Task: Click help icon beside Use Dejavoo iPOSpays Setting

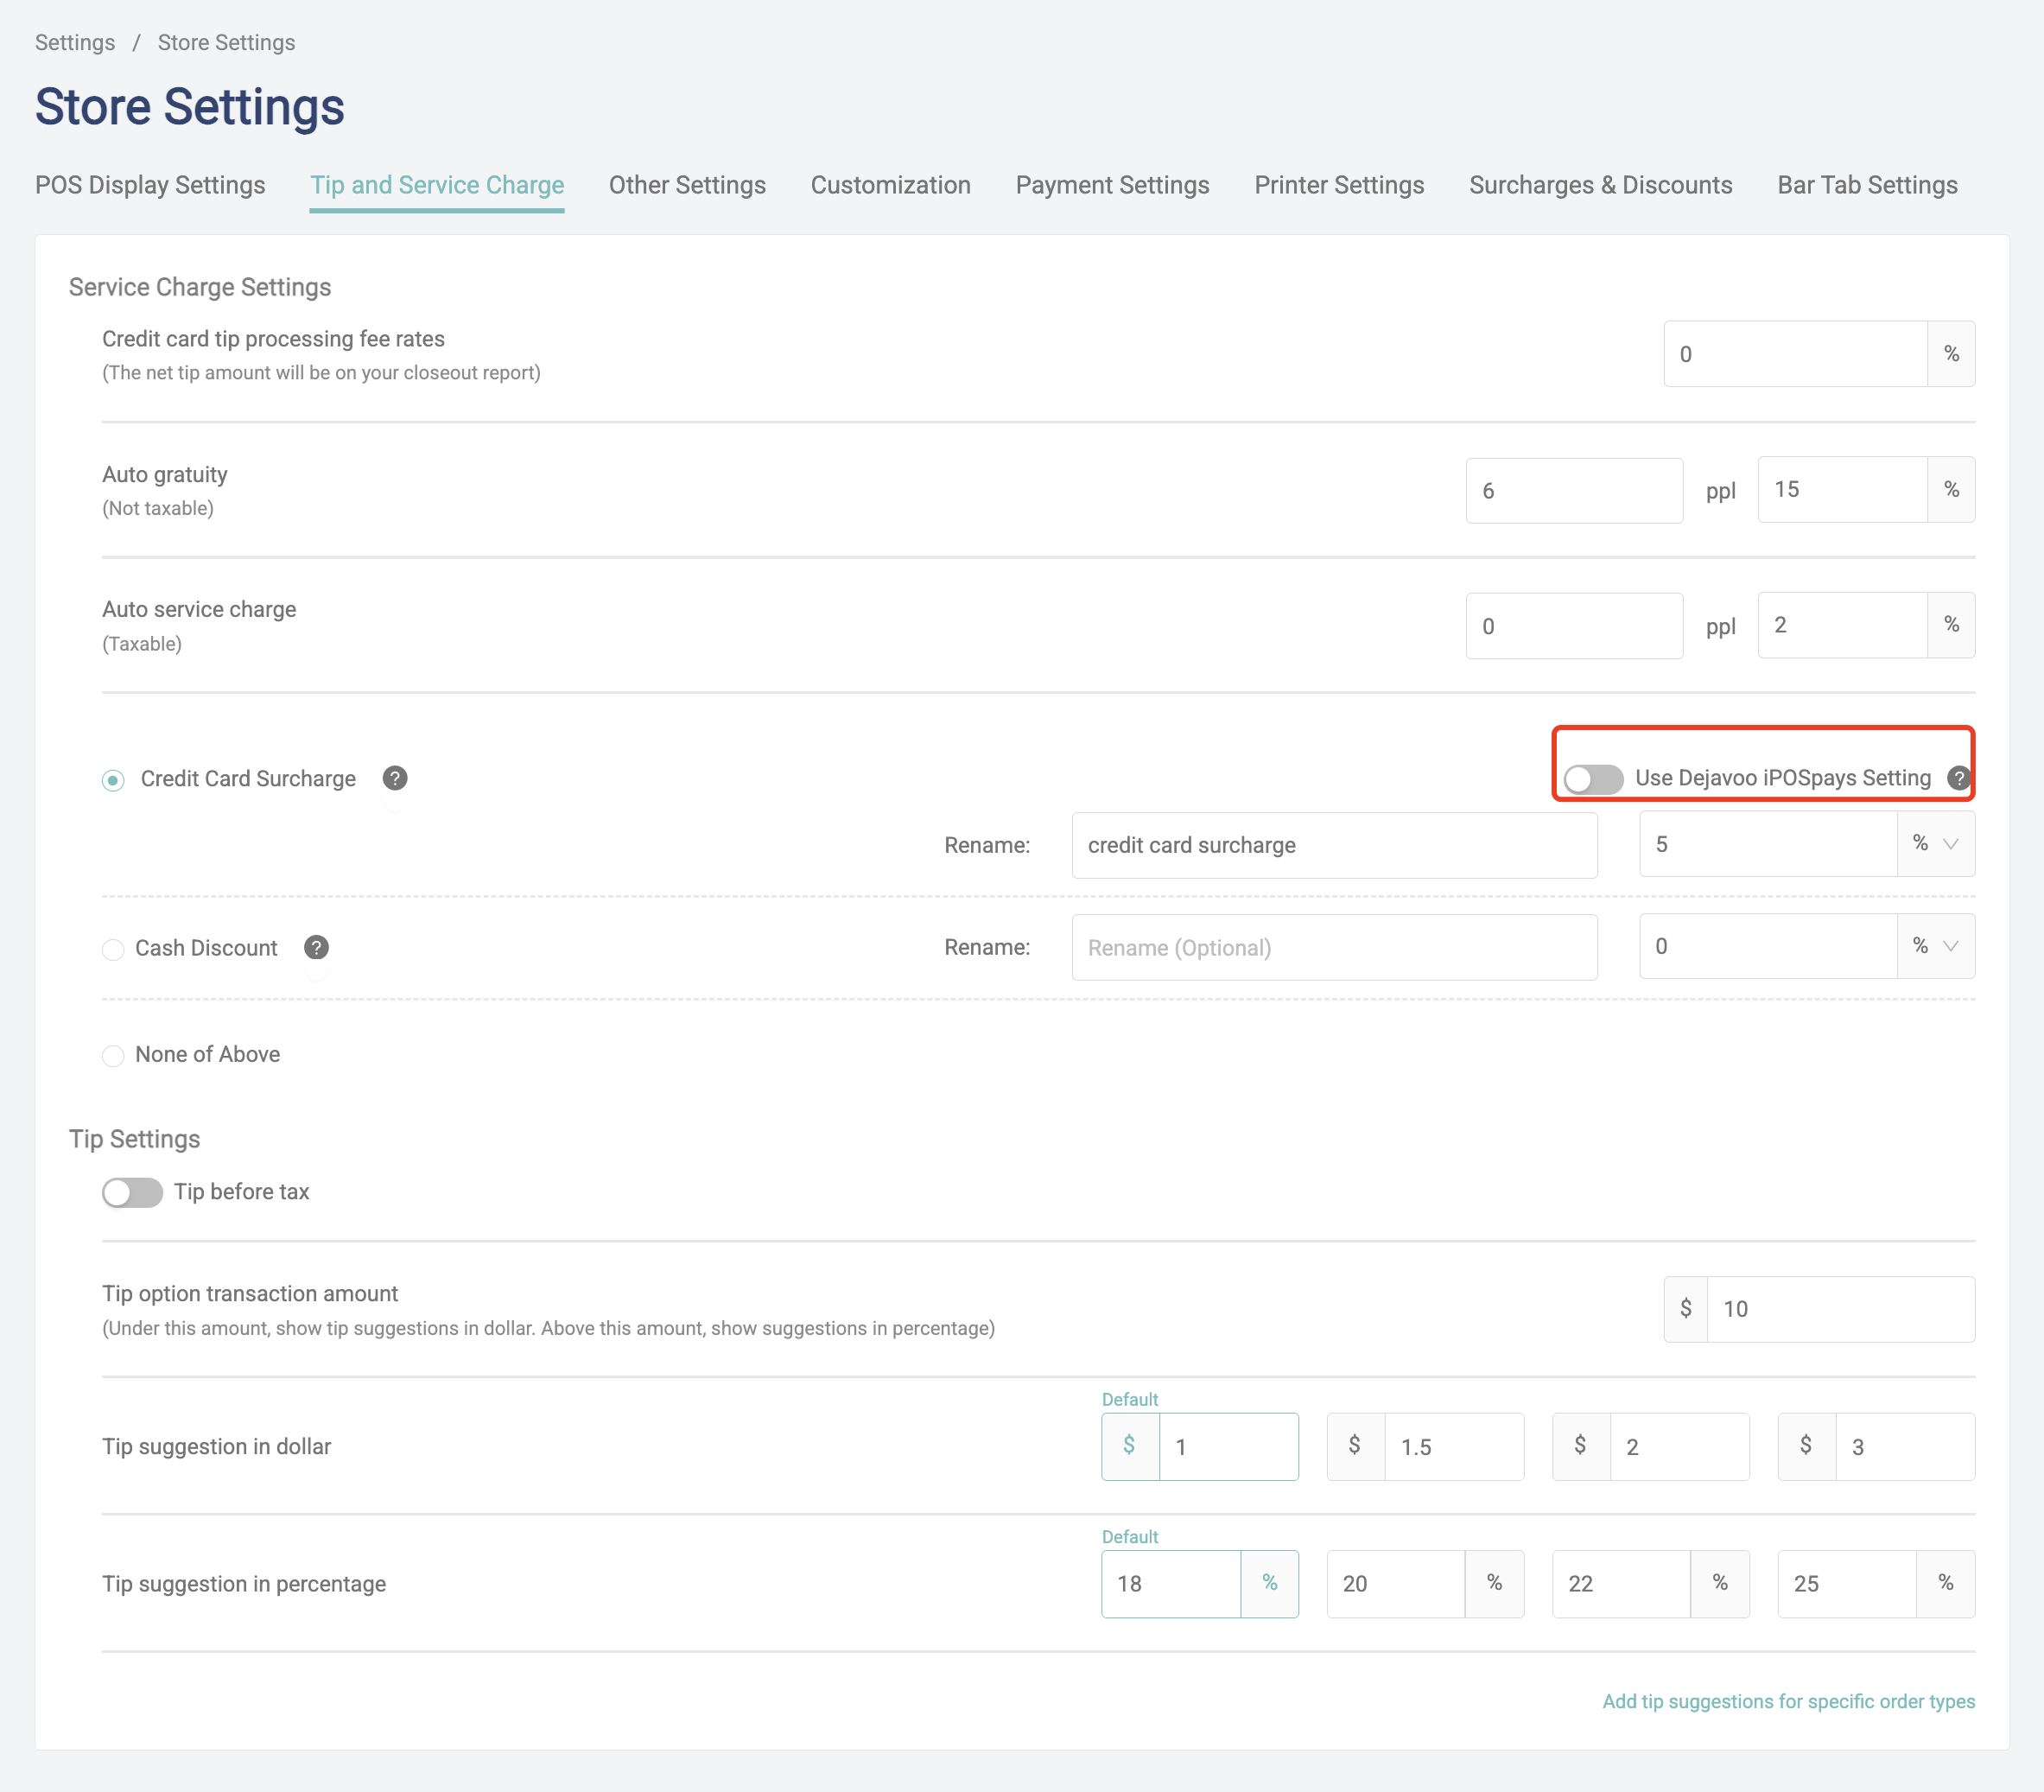Action: pos(1958,778)
